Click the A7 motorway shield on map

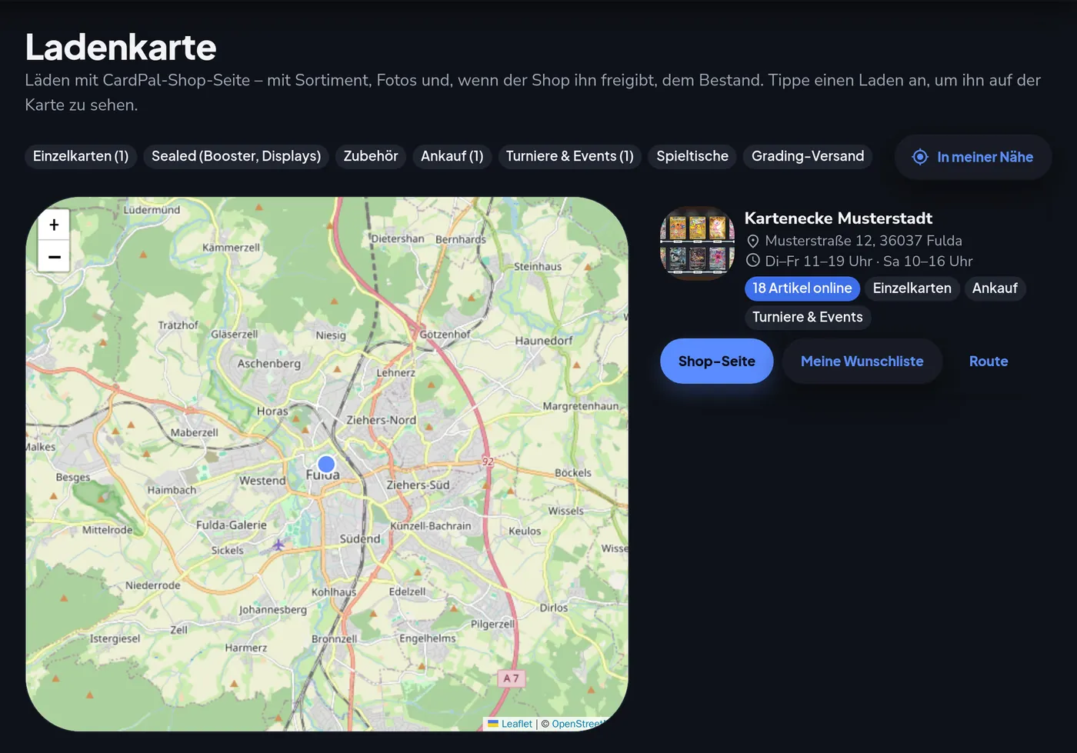tap(511, 678)
